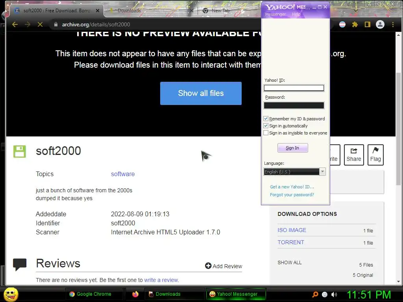Minimize the Yahoo! Messenger window
This screenshot has height=302, width=403.
[314, 7]
